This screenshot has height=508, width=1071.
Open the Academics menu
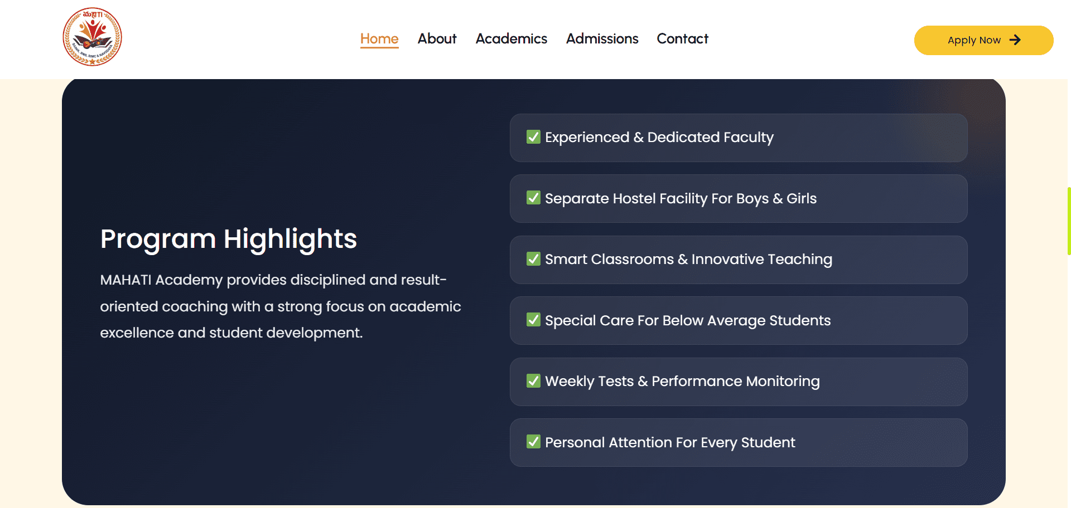pyautogui.click(x=511, y=38)
